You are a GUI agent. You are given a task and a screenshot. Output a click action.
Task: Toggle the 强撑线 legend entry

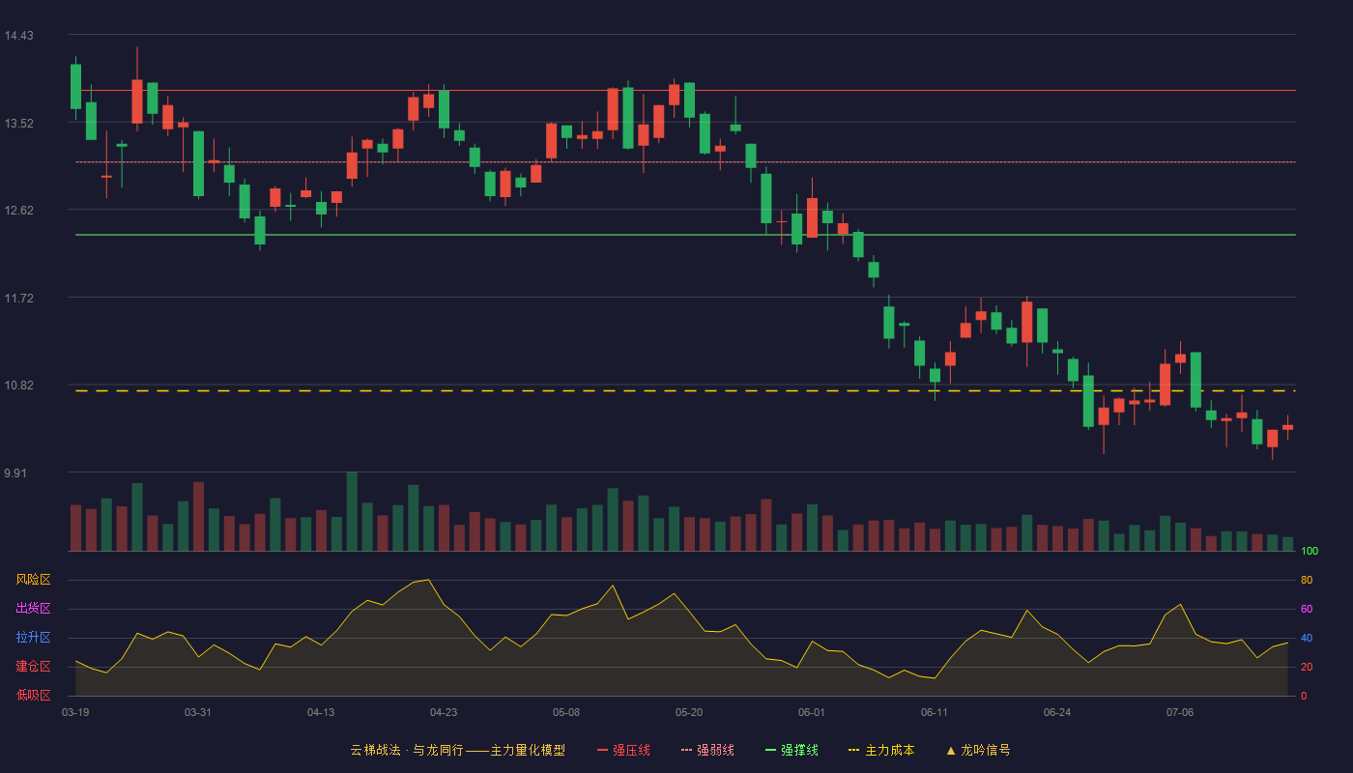tap(792, 750)
